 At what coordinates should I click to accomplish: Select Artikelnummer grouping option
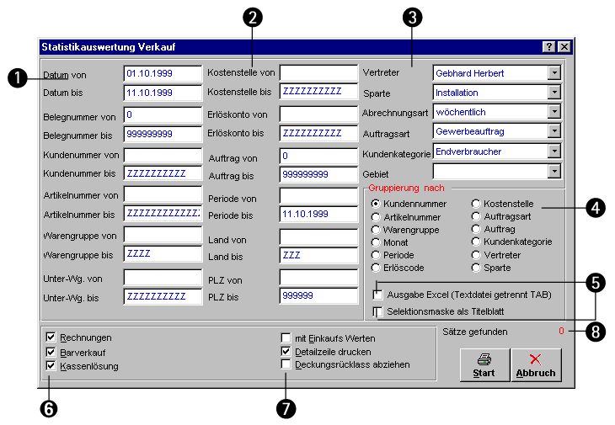(376, 217)
